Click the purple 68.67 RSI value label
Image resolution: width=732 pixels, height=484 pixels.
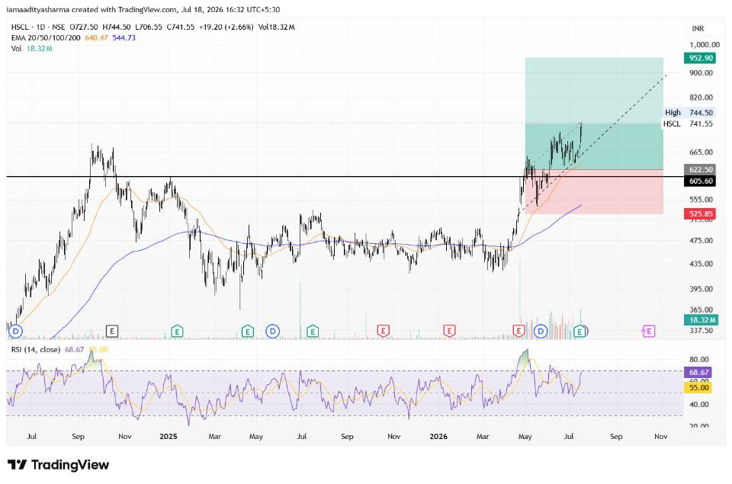[x=699, y=373]
